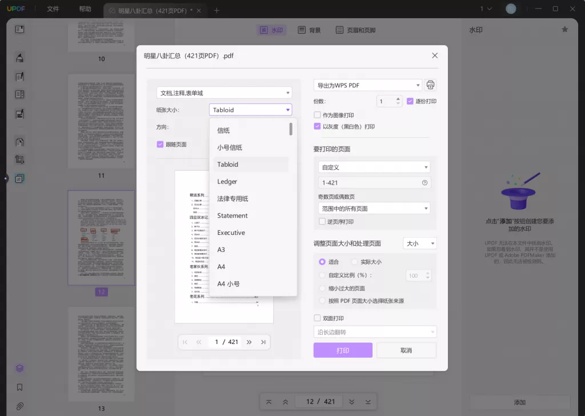Choose A3 from paper size list
The height and width of the screenshot is (416, 585).
[x=251, y=250]
